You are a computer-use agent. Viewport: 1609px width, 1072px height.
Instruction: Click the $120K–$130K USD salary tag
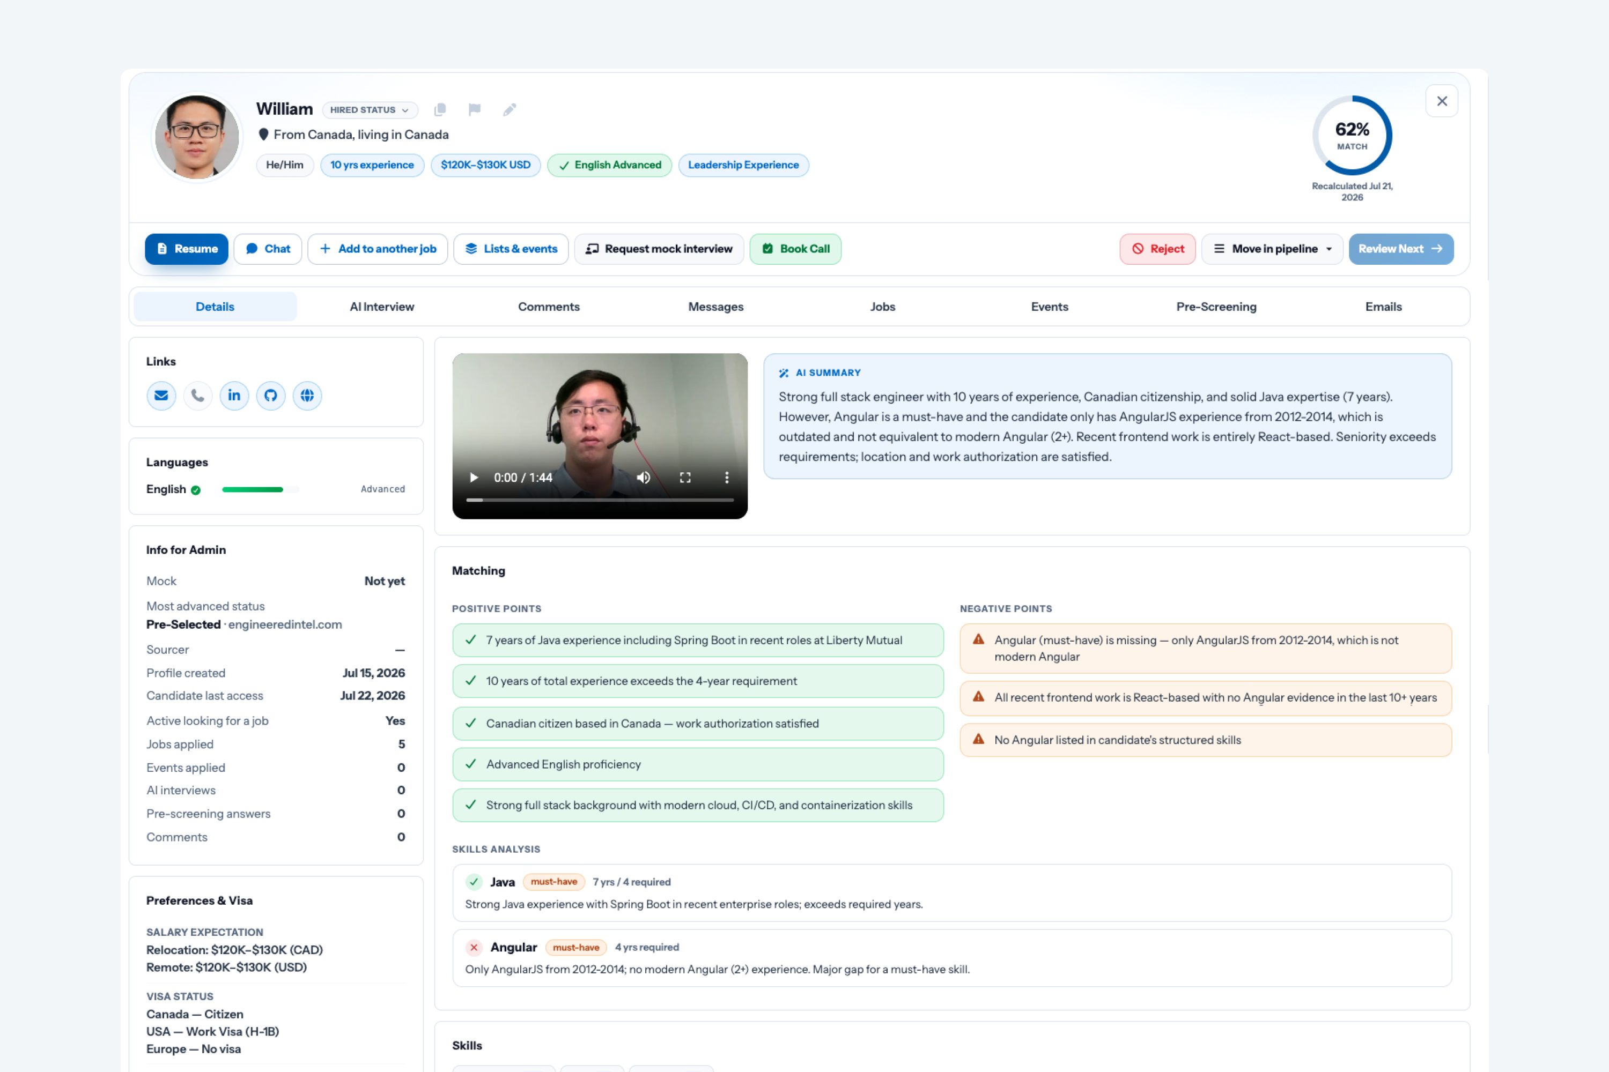point(486,165)
